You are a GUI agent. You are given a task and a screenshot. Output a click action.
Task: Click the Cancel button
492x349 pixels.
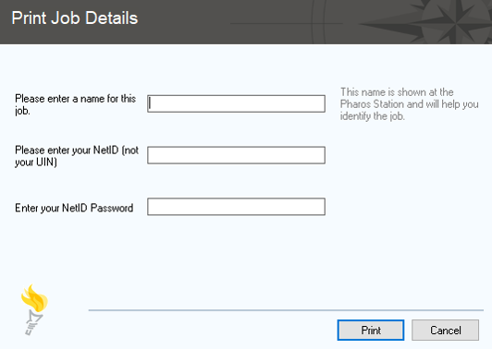point(445,330)
